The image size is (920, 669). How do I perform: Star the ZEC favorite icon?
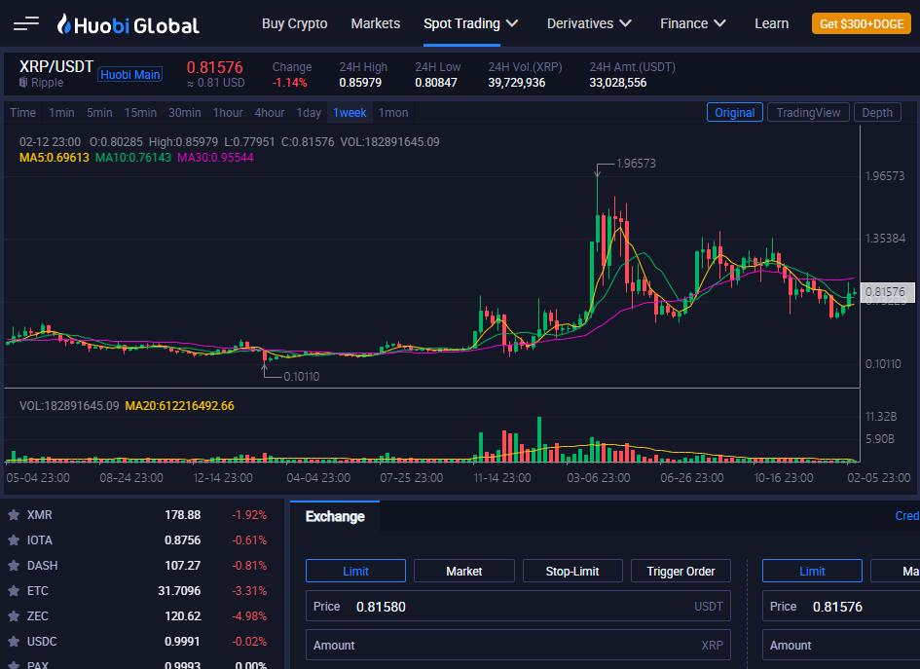coord(14,616)
